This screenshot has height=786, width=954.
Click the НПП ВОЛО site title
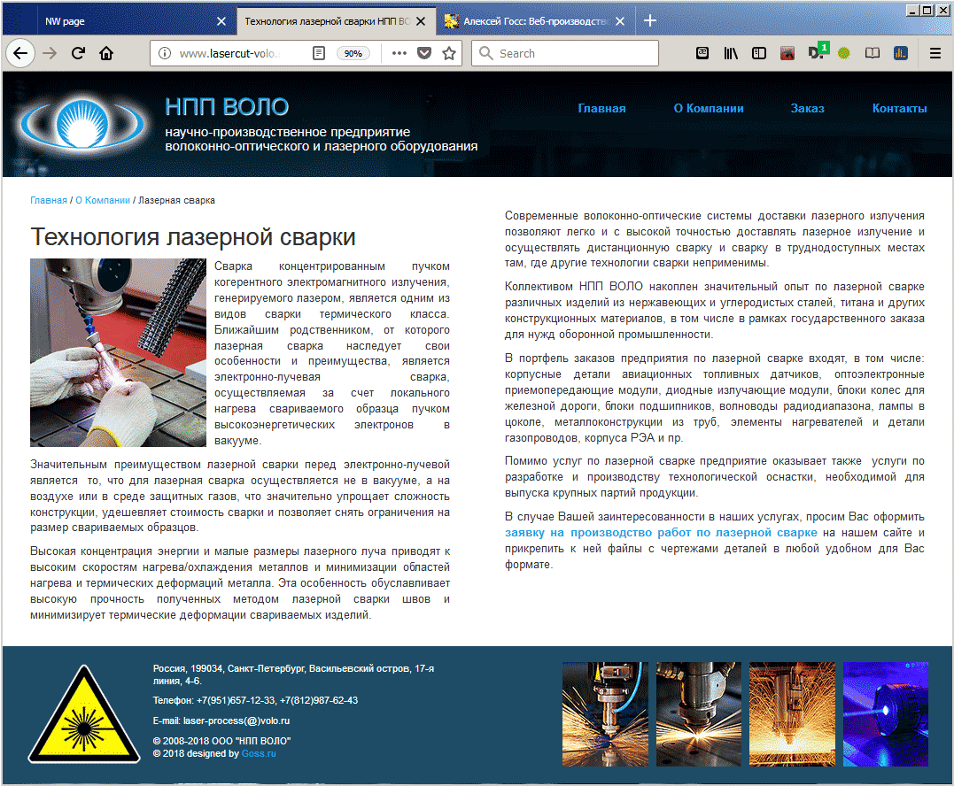(227, 107)
